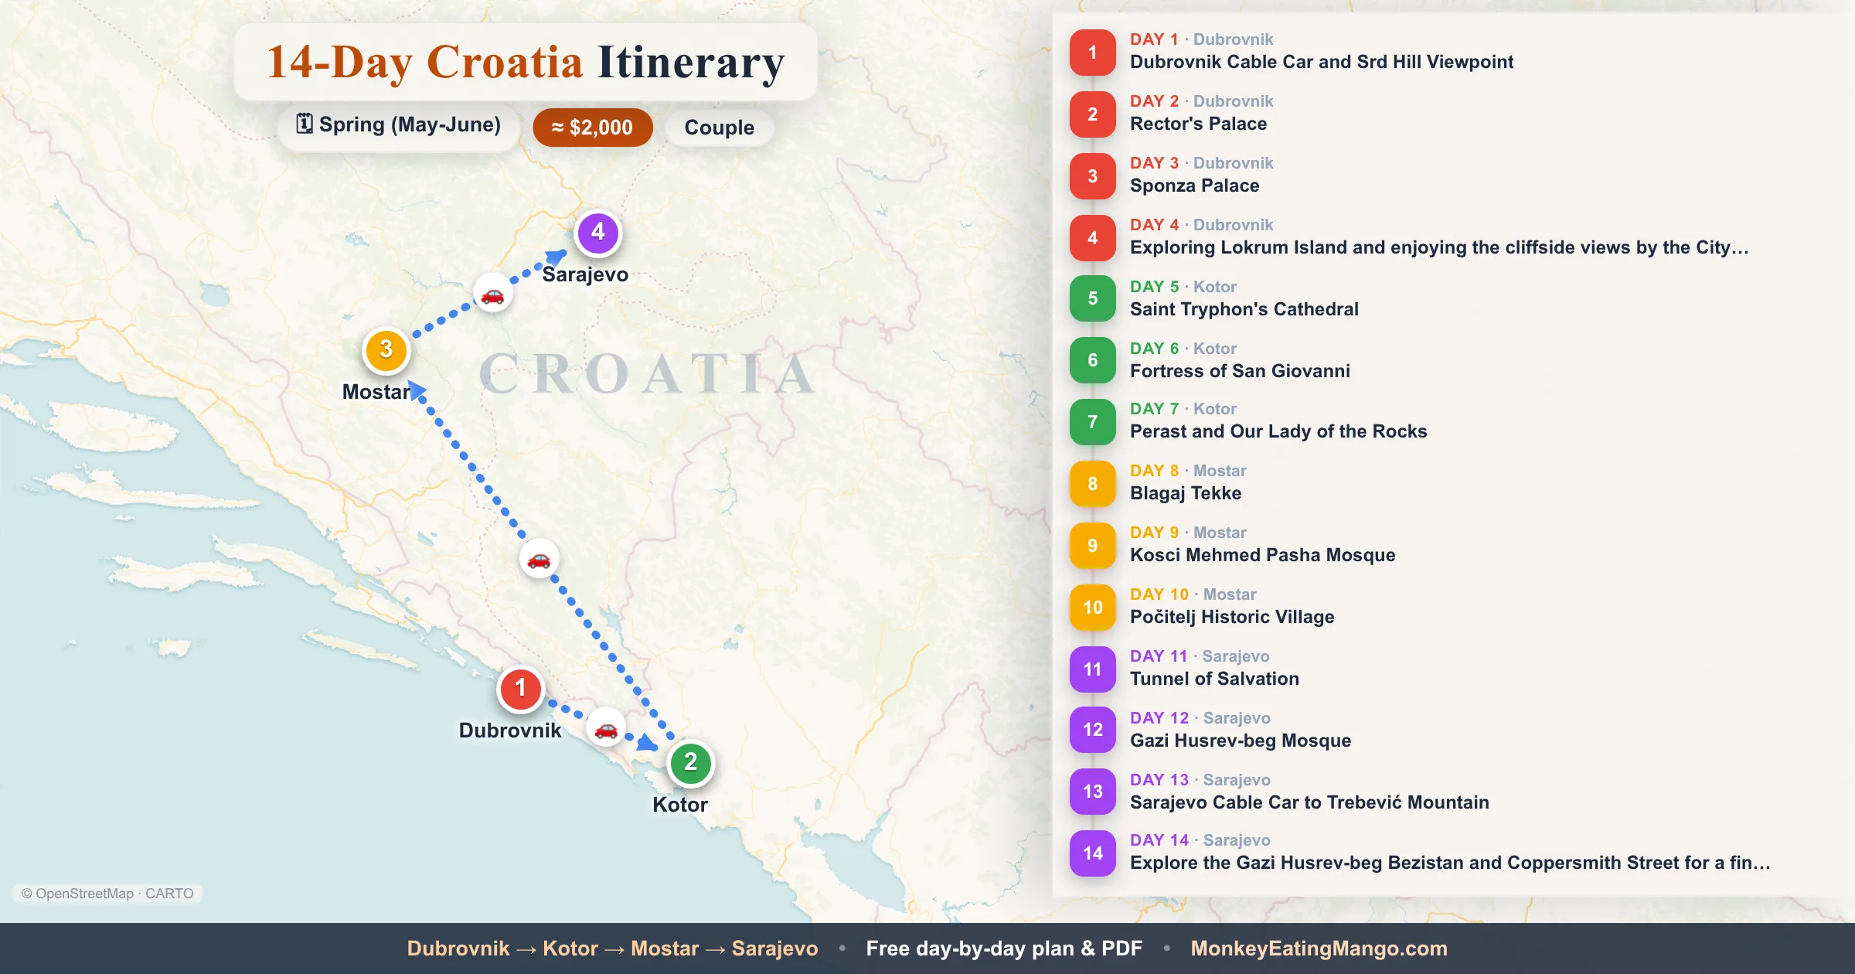Viewport: 1855px width, 974px height.
Task: Click the Exploring Lokrum Island entry
Action: point(1439,247)
